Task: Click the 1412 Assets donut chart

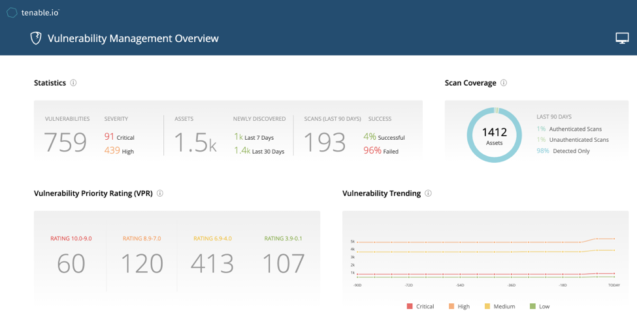Action: click(495, 135)
